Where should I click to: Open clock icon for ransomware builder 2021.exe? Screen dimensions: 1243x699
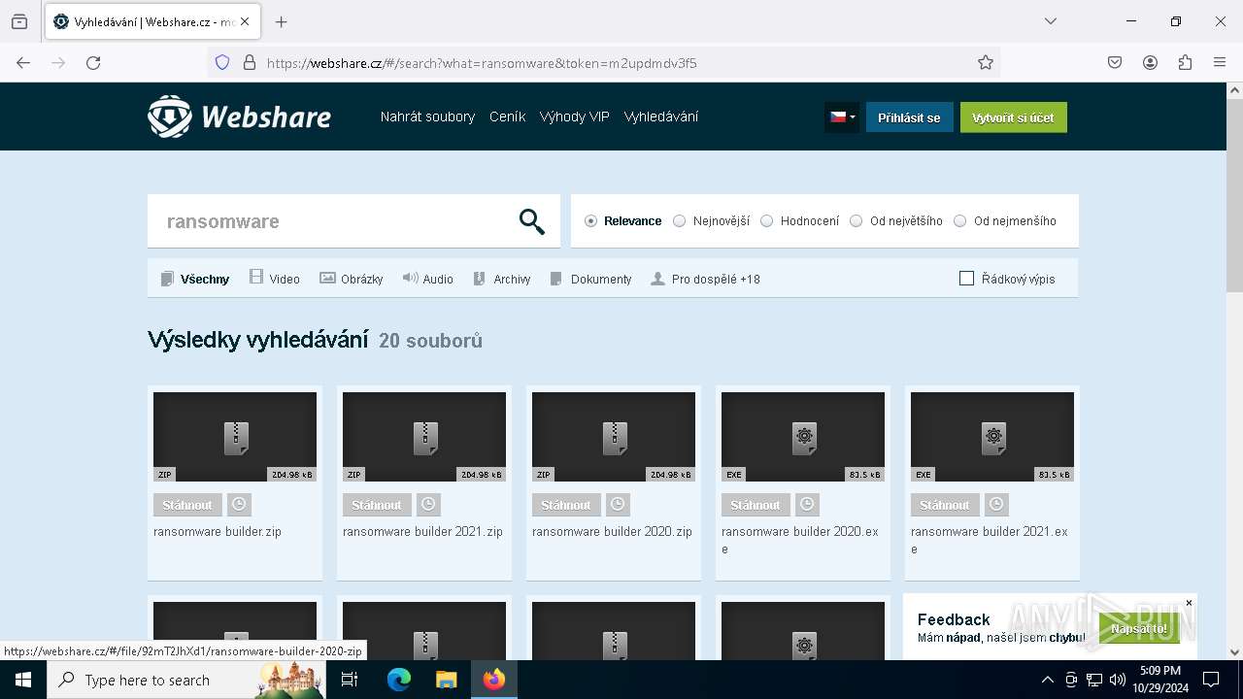tap(996, 505)
